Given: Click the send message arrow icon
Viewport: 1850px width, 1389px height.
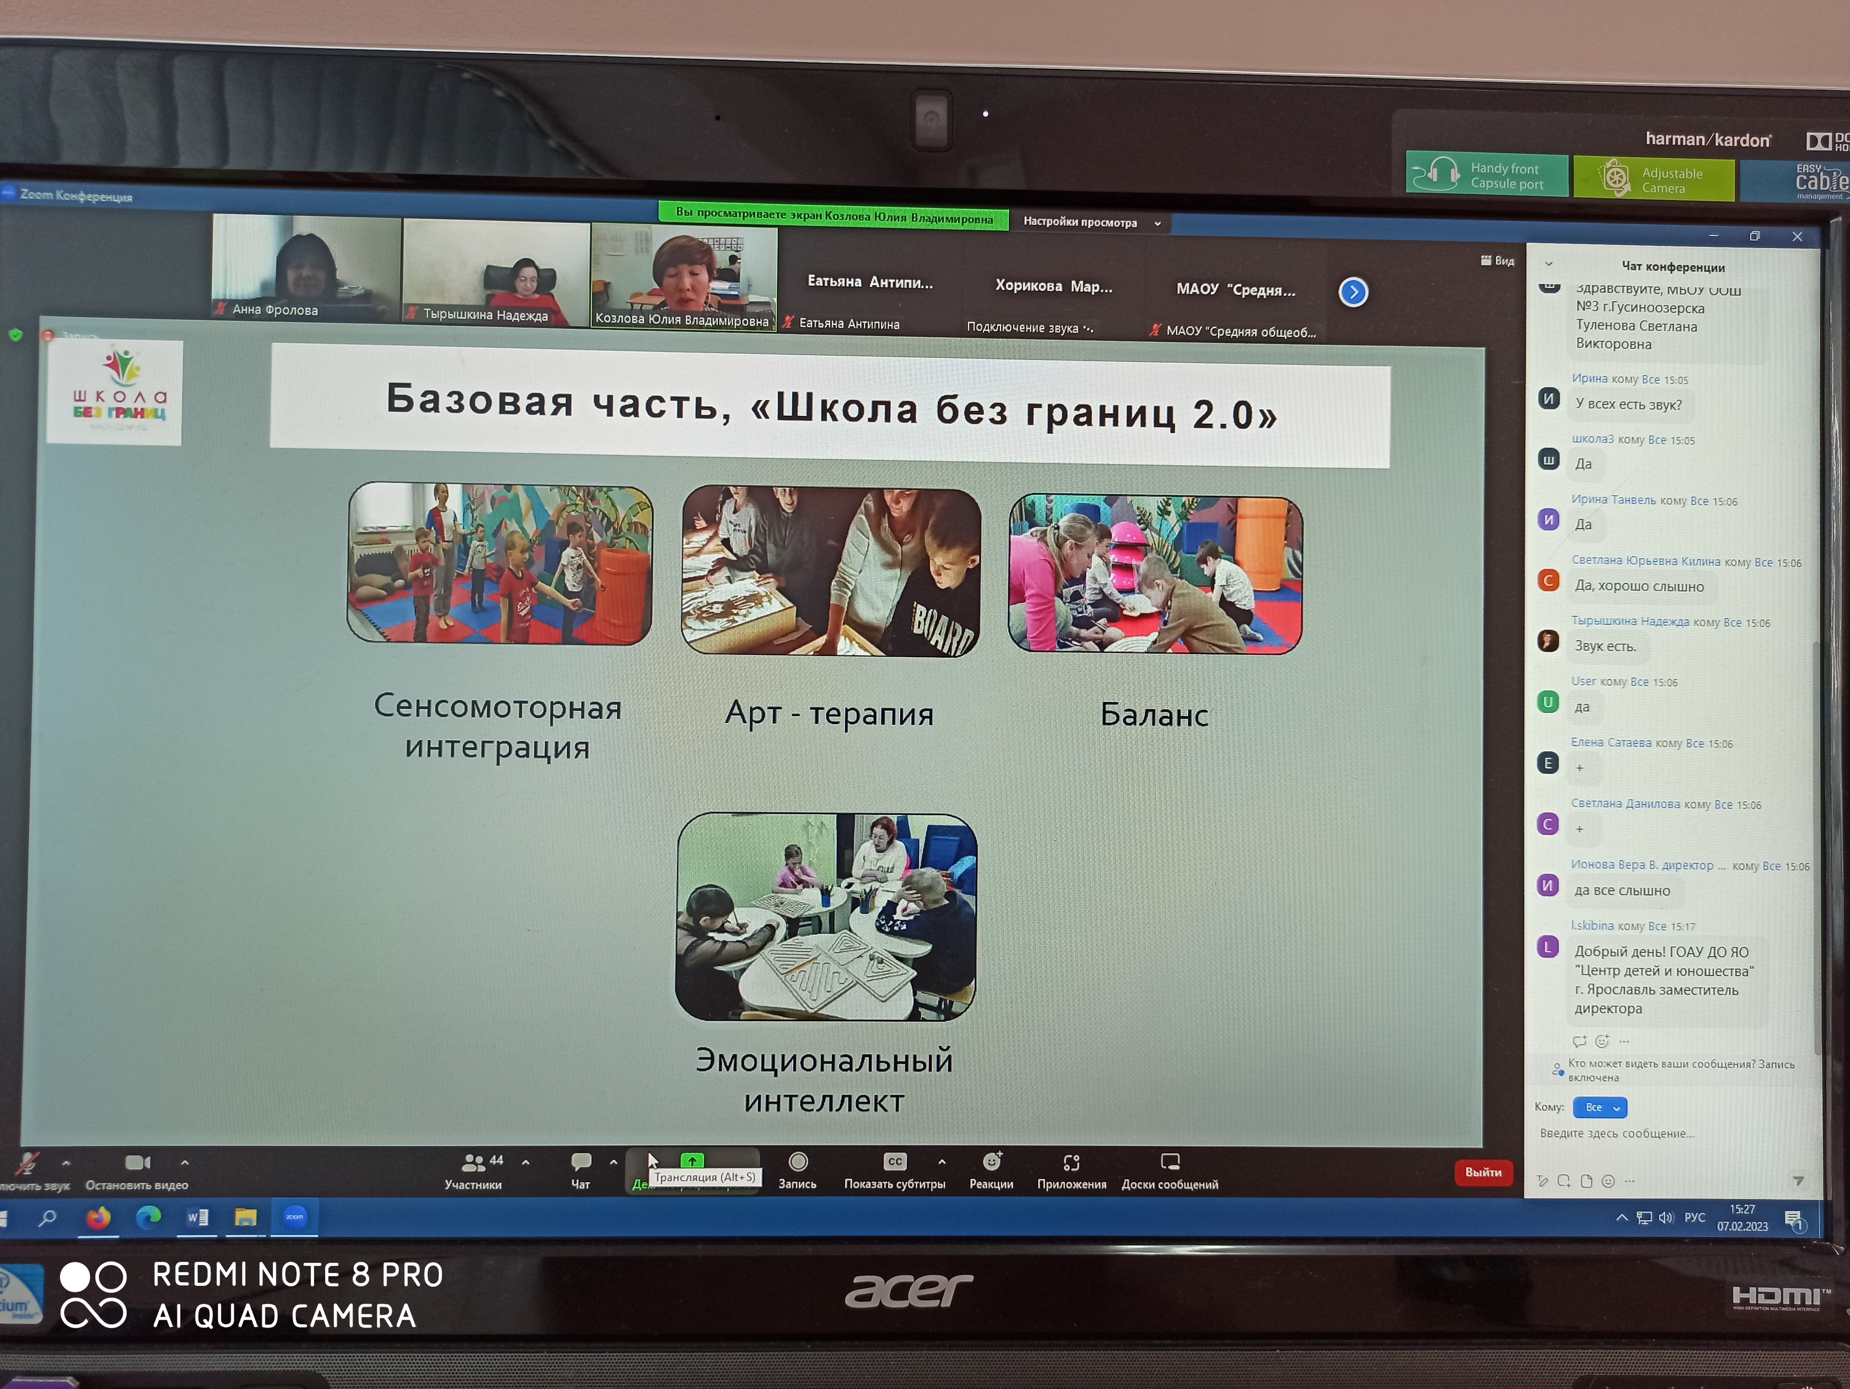Looking at the screenshot, I should tap(1798, 1181).
